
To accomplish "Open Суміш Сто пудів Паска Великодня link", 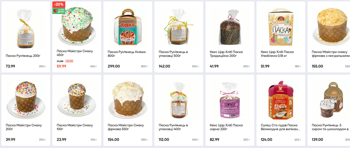I will [x=280, y=127].
